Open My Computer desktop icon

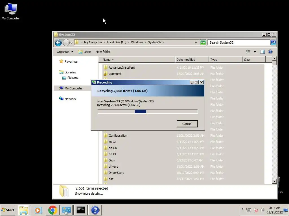(x=11, y=11)
